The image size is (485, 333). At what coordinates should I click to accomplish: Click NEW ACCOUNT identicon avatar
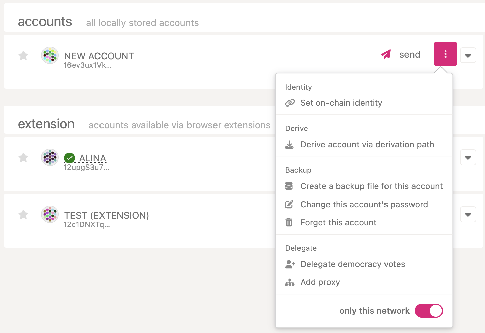click(x=50, y=55)
